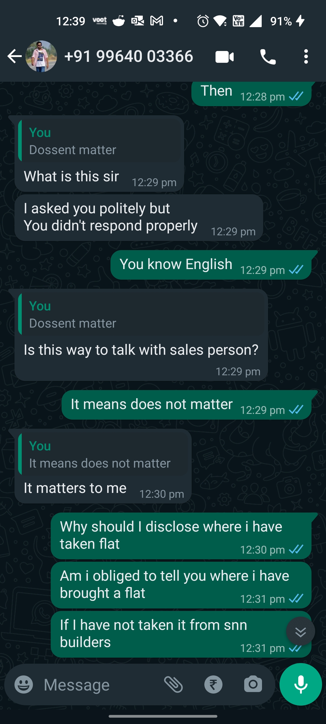Tap quoted 'Dossent matter' above 'What is this sir'
The height and width of the screenshot is (724, 326).
click(x=100, y=141)
